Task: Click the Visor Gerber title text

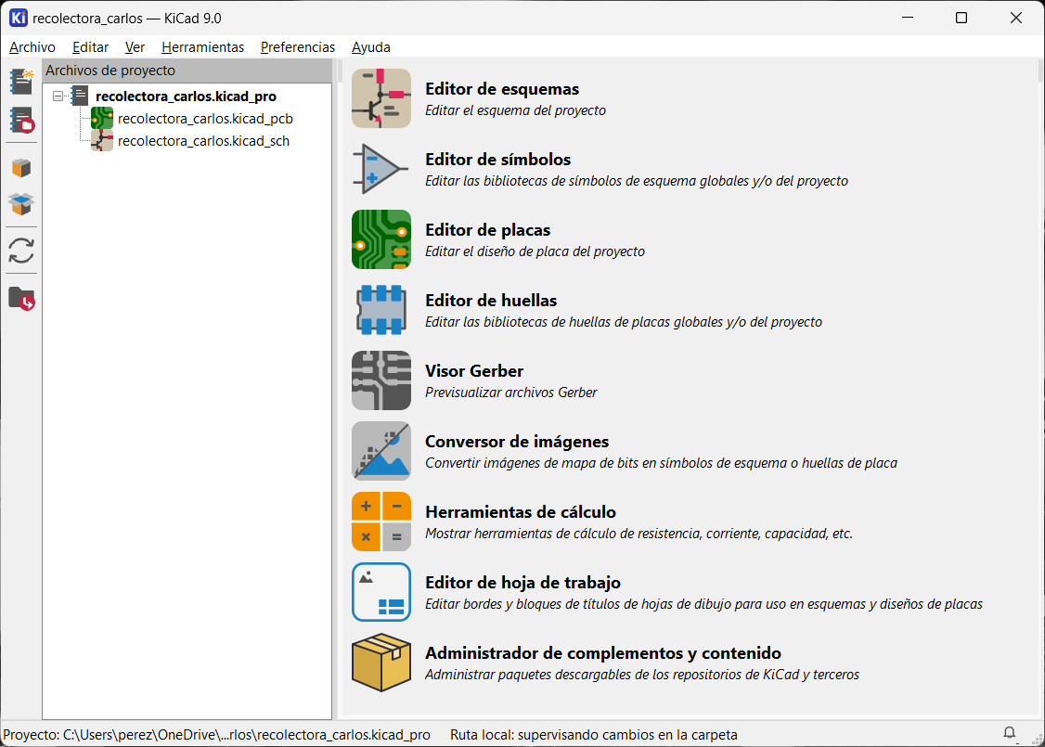Action: (x=474, y=371)
